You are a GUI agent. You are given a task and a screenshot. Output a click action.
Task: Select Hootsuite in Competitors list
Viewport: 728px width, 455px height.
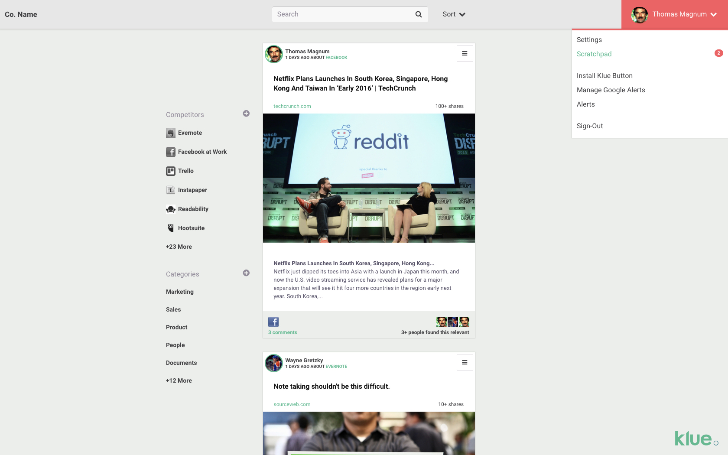pyautogui.click(x=191, y=228)
